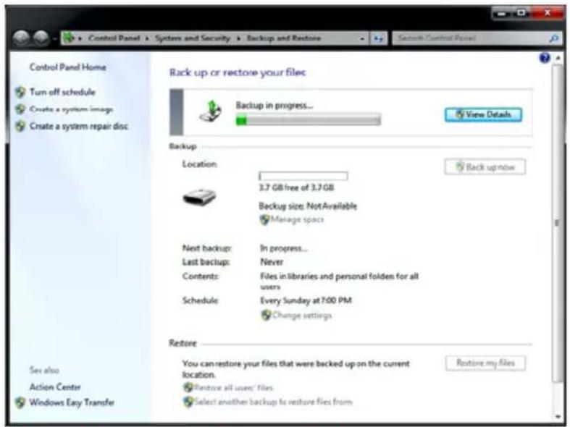Click shield icon beside Create a system image
Image resolution: width=570 pixels, height=427 pixels.
click(20, 109)
